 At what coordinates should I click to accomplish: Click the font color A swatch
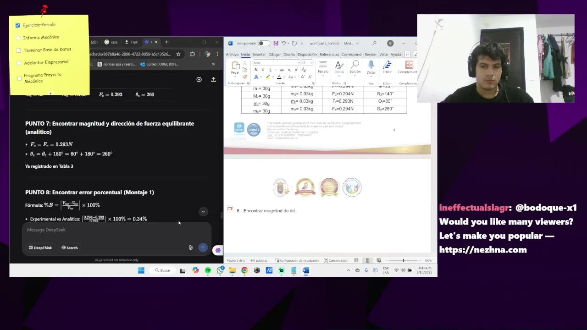(279, 77)
